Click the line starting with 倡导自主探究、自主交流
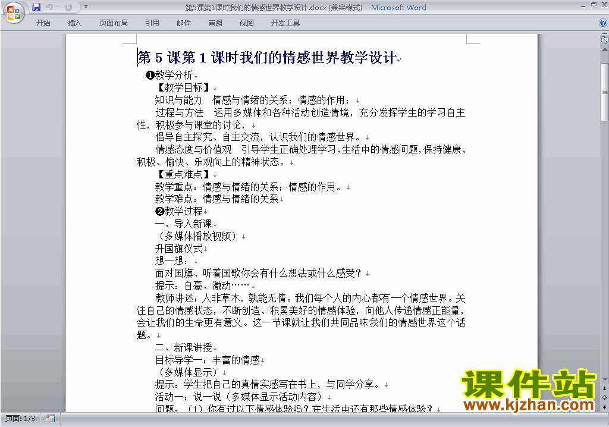609x427 pixels. [x=259, y=137]
